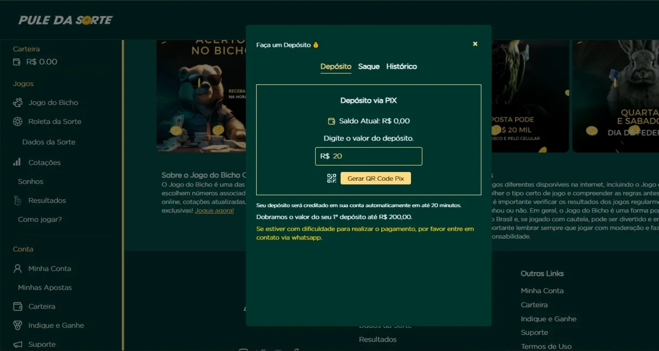Image resolution: width=659 pixels, height=351 pixels.
Task: Open Carteira in sidebar Conta section
Action: [x=42, y=306]
